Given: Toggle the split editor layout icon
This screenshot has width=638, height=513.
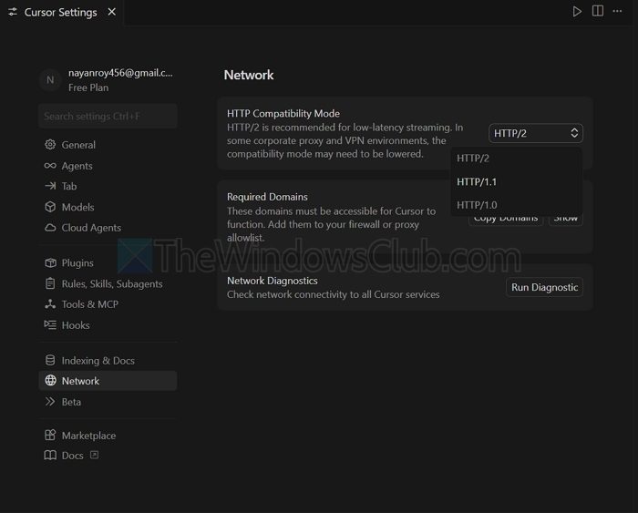Looking at the screenshot, I should coord(597,11).
